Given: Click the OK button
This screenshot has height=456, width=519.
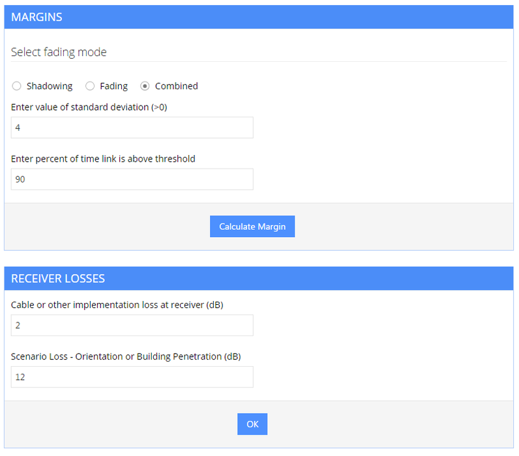Looking at the screenshot, I should 252,424.
